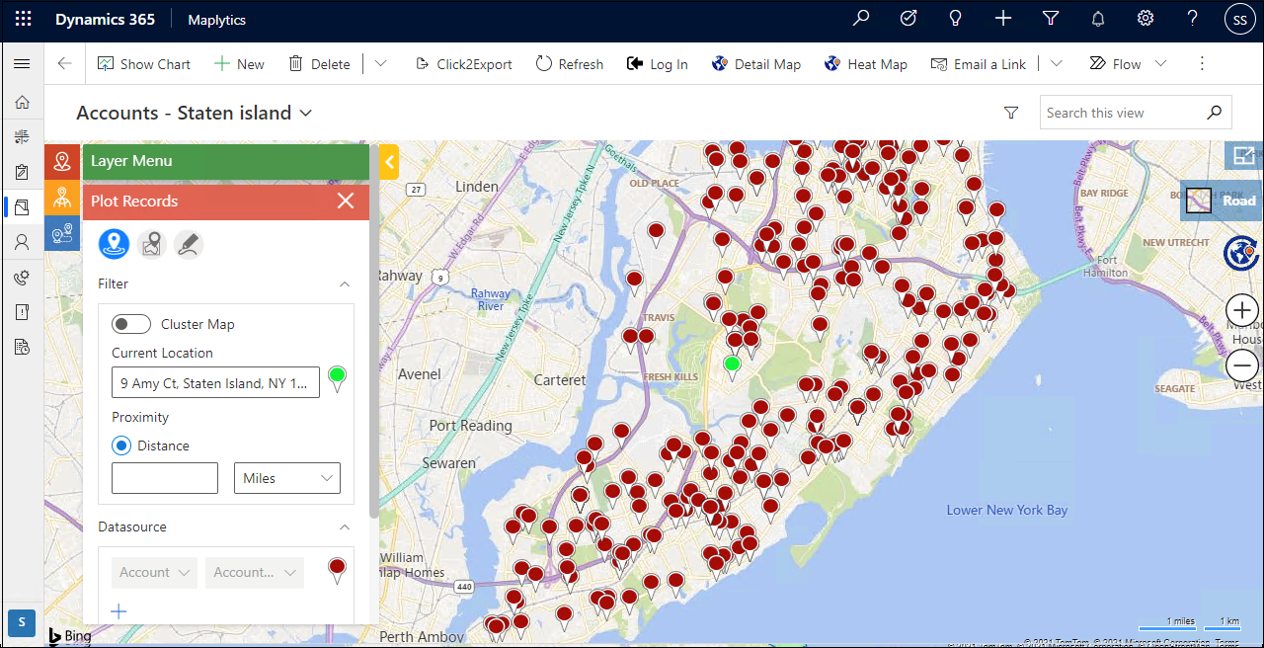
Task: Click Log In in the command bar
Action: pos(658,64)
